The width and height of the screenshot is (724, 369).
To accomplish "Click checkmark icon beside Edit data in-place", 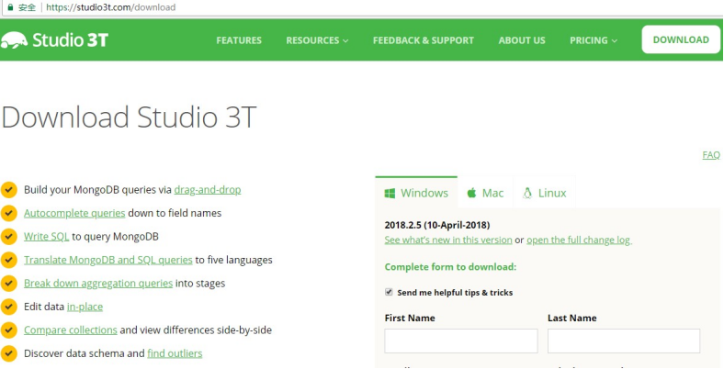I will [9, 307].
